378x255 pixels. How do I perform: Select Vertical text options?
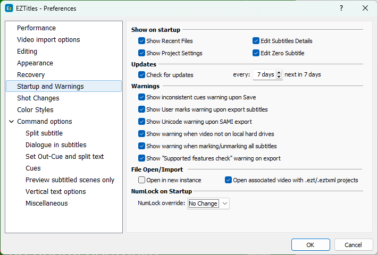tap(56, 192)
